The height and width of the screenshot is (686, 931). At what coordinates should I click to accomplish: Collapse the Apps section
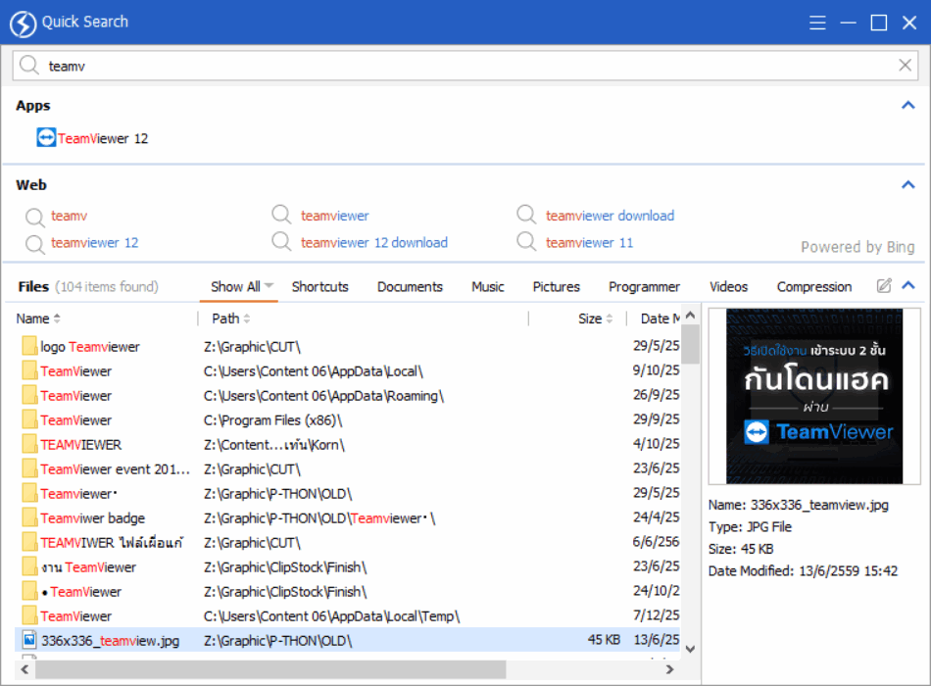[907, 105]
